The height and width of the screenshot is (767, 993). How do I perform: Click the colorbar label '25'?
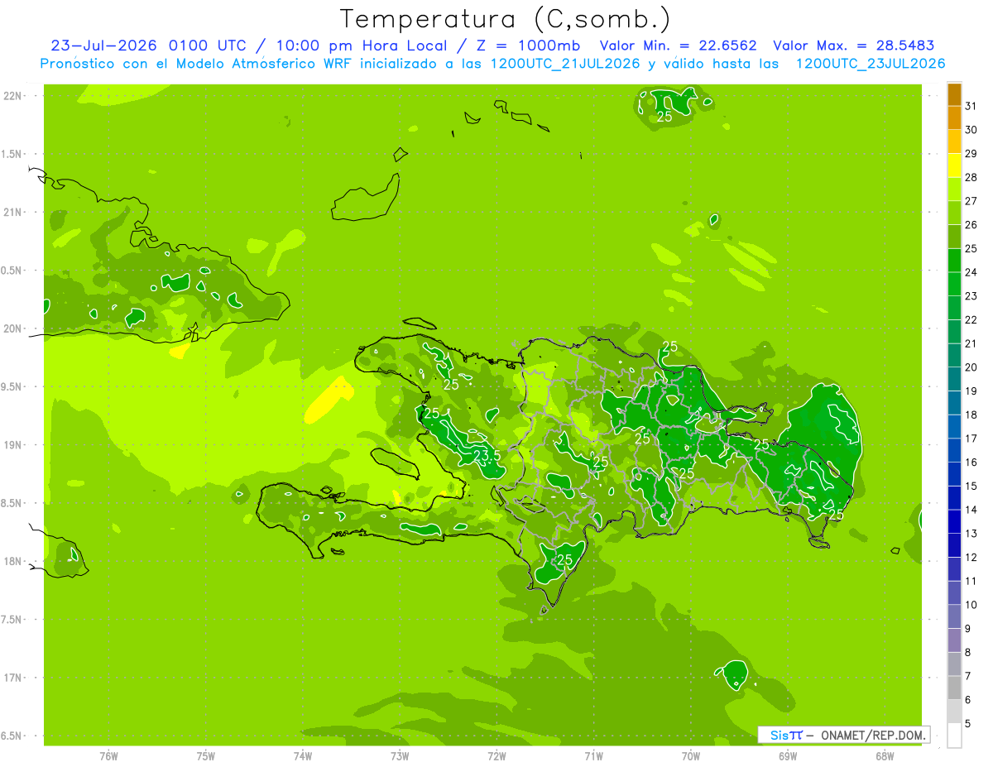pos(971,248)
